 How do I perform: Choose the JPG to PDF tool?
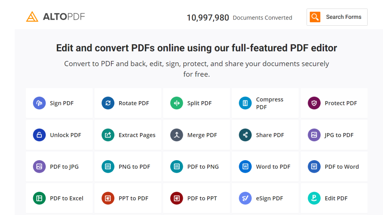[334, 135]
